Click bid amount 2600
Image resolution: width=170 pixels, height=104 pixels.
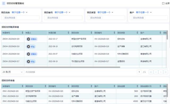tap(136, 96)
